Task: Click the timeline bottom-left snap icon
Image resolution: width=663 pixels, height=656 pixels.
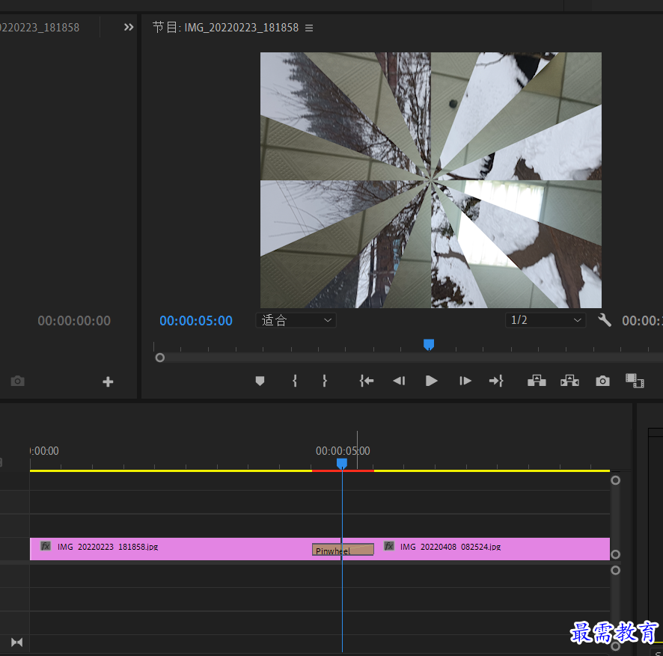Action: coord(17,643)
